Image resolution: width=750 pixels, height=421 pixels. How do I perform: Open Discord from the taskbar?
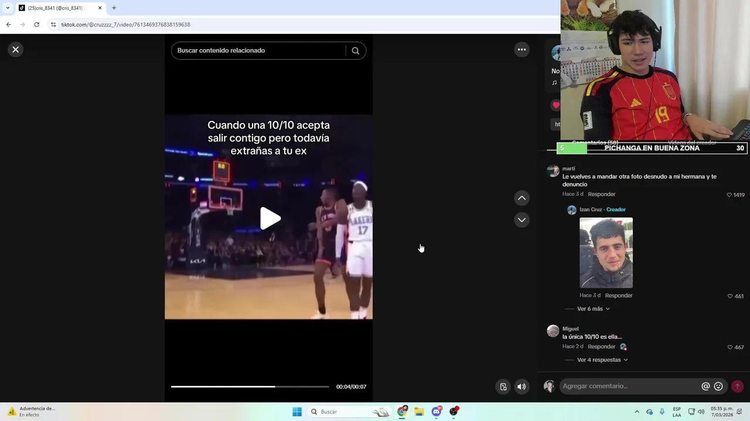(x=437, y=412)
